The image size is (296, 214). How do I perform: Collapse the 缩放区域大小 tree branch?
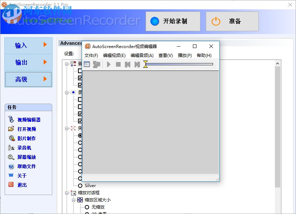point(73,200)
